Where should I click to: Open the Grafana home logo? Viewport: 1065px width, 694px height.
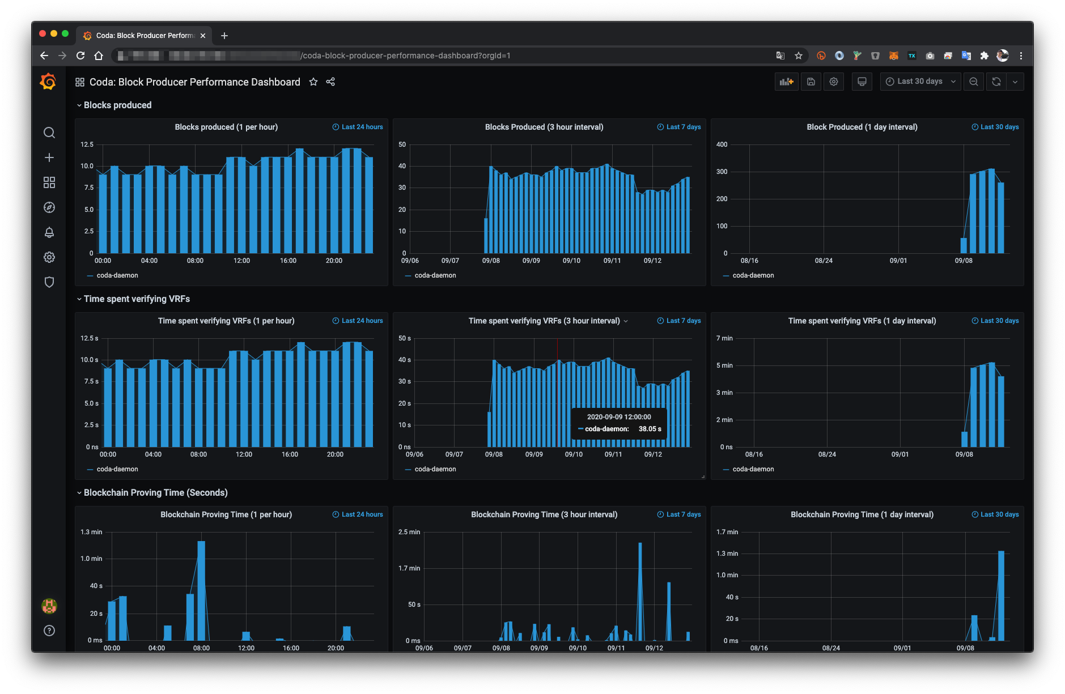[48, 82]
